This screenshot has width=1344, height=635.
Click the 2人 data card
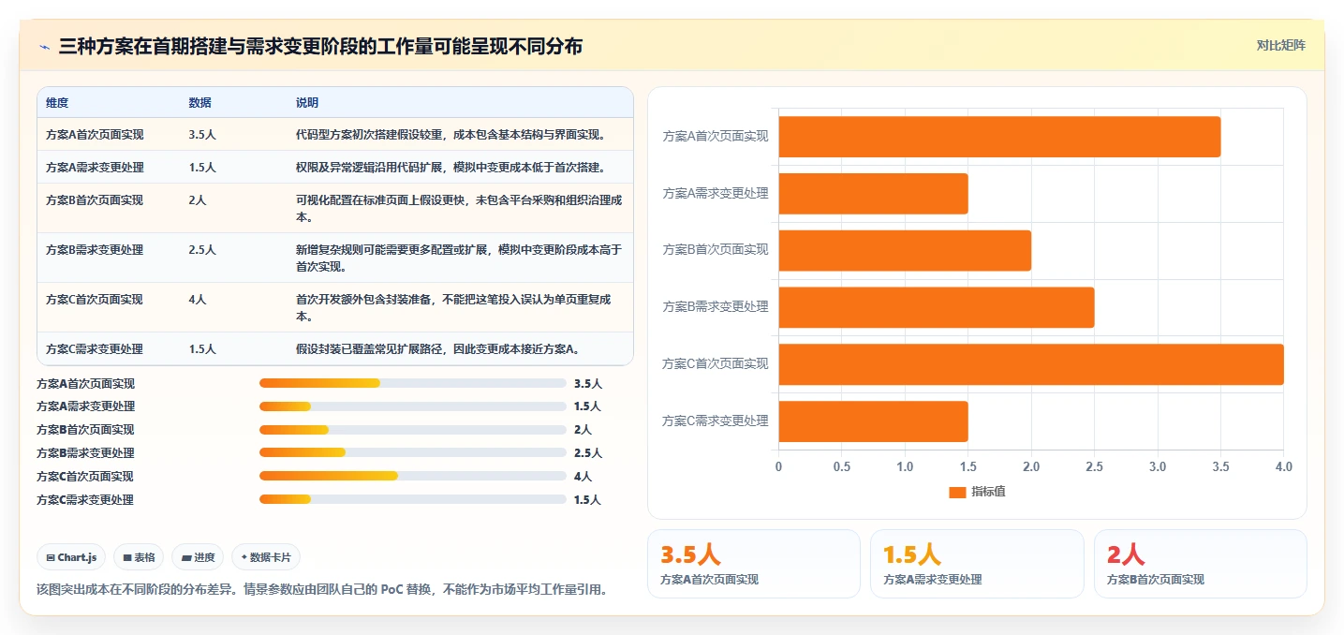point(1201,564)
